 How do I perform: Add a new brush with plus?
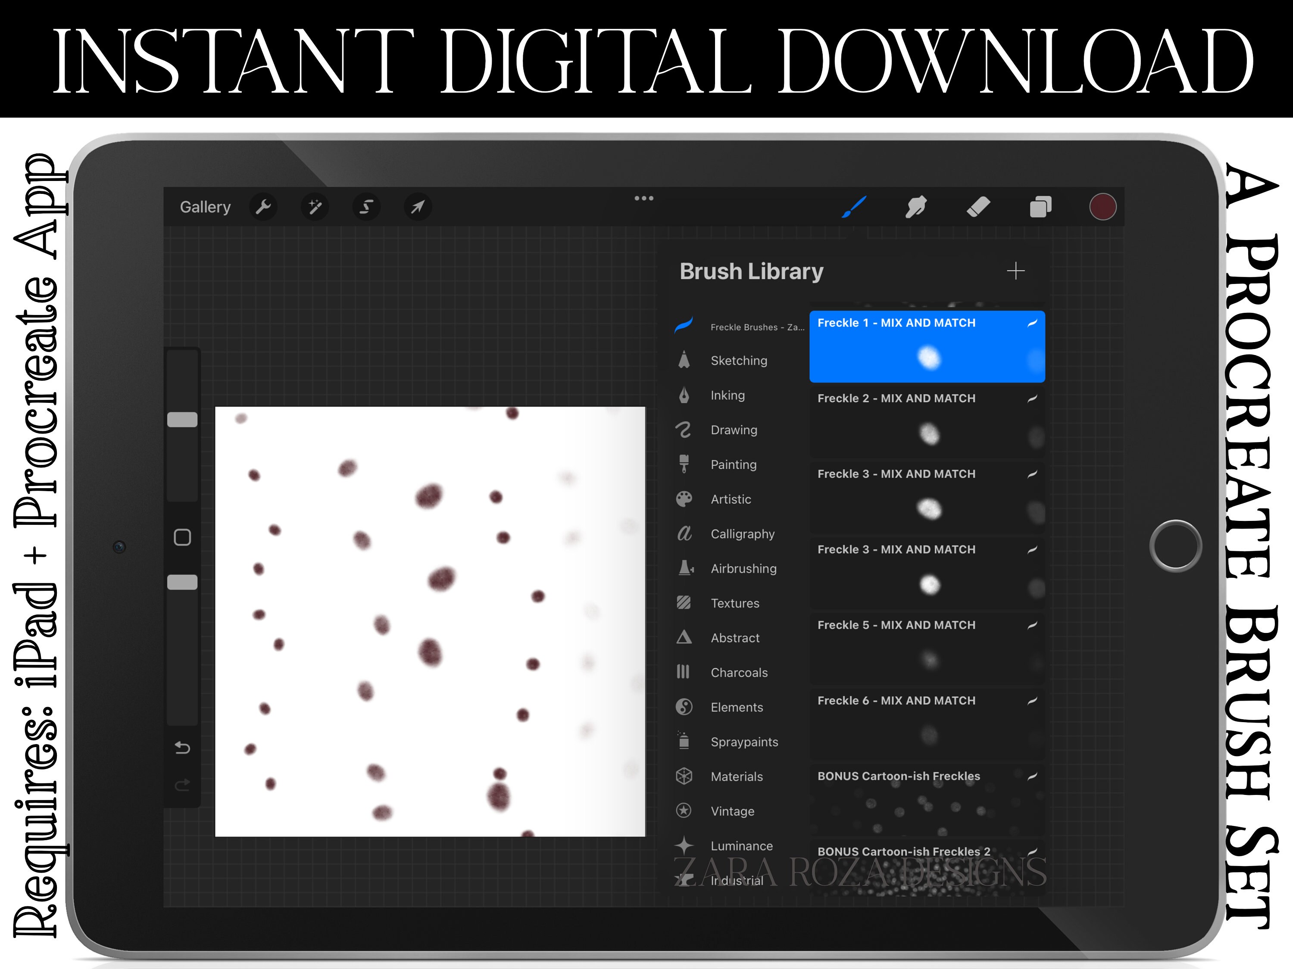(1016, 271)
